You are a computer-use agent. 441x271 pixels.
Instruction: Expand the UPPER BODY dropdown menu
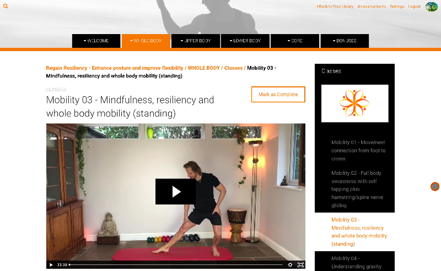pos(196,41)
